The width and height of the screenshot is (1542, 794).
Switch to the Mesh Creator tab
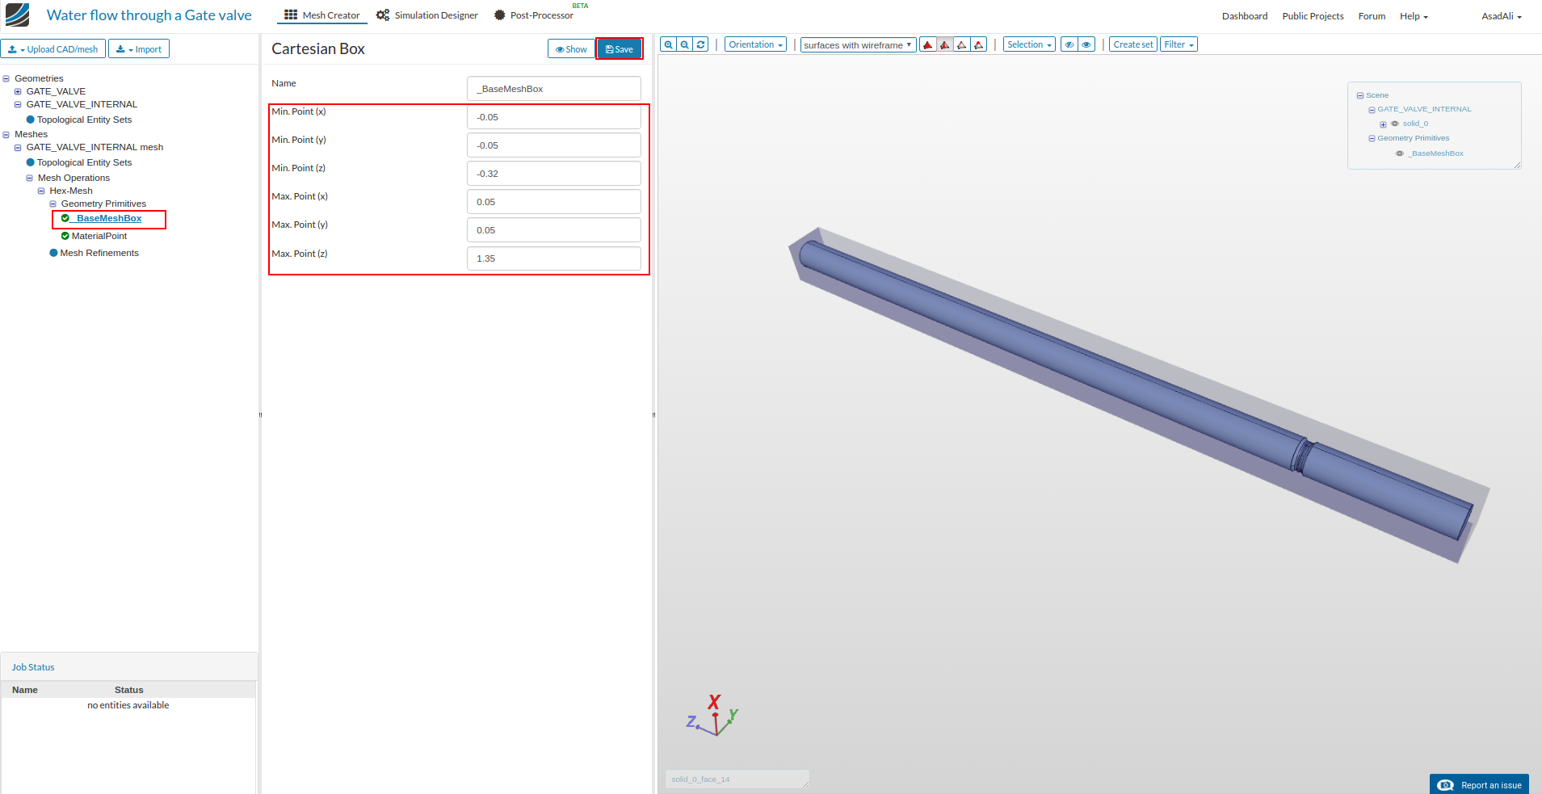pos(322,15)
